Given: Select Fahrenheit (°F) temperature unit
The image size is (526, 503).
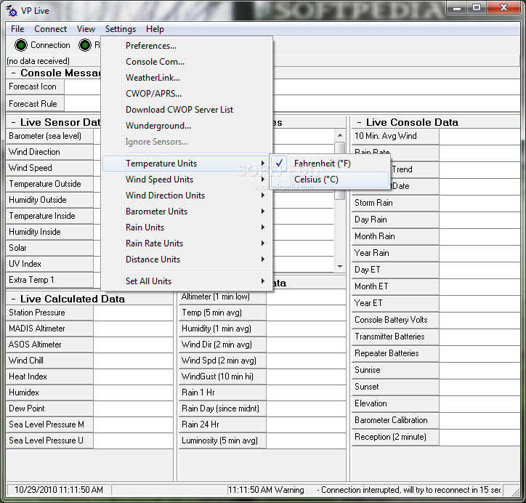Looking at the screenshot, I should (x=330, y=164).
